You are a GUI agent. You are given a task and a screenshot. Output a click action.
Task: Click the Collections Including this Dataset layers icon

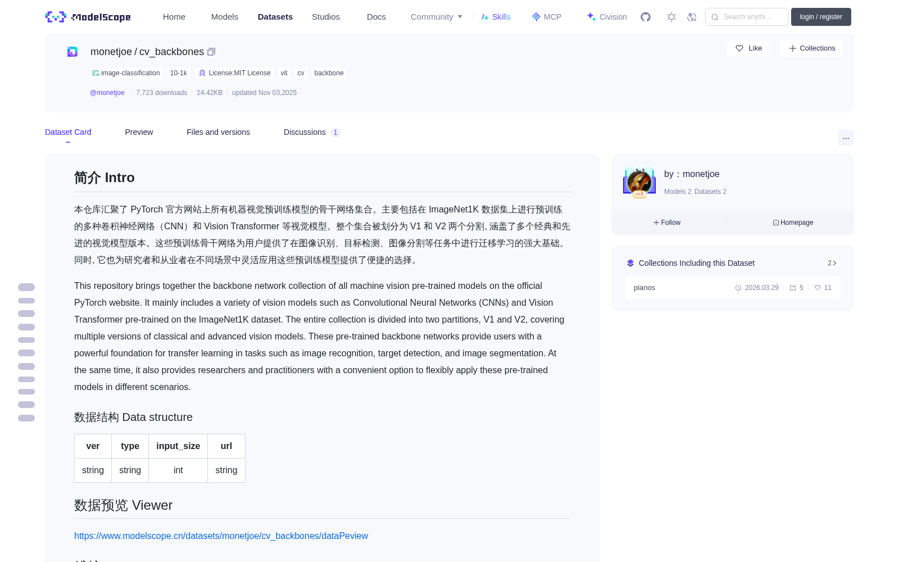coord(630,263)
